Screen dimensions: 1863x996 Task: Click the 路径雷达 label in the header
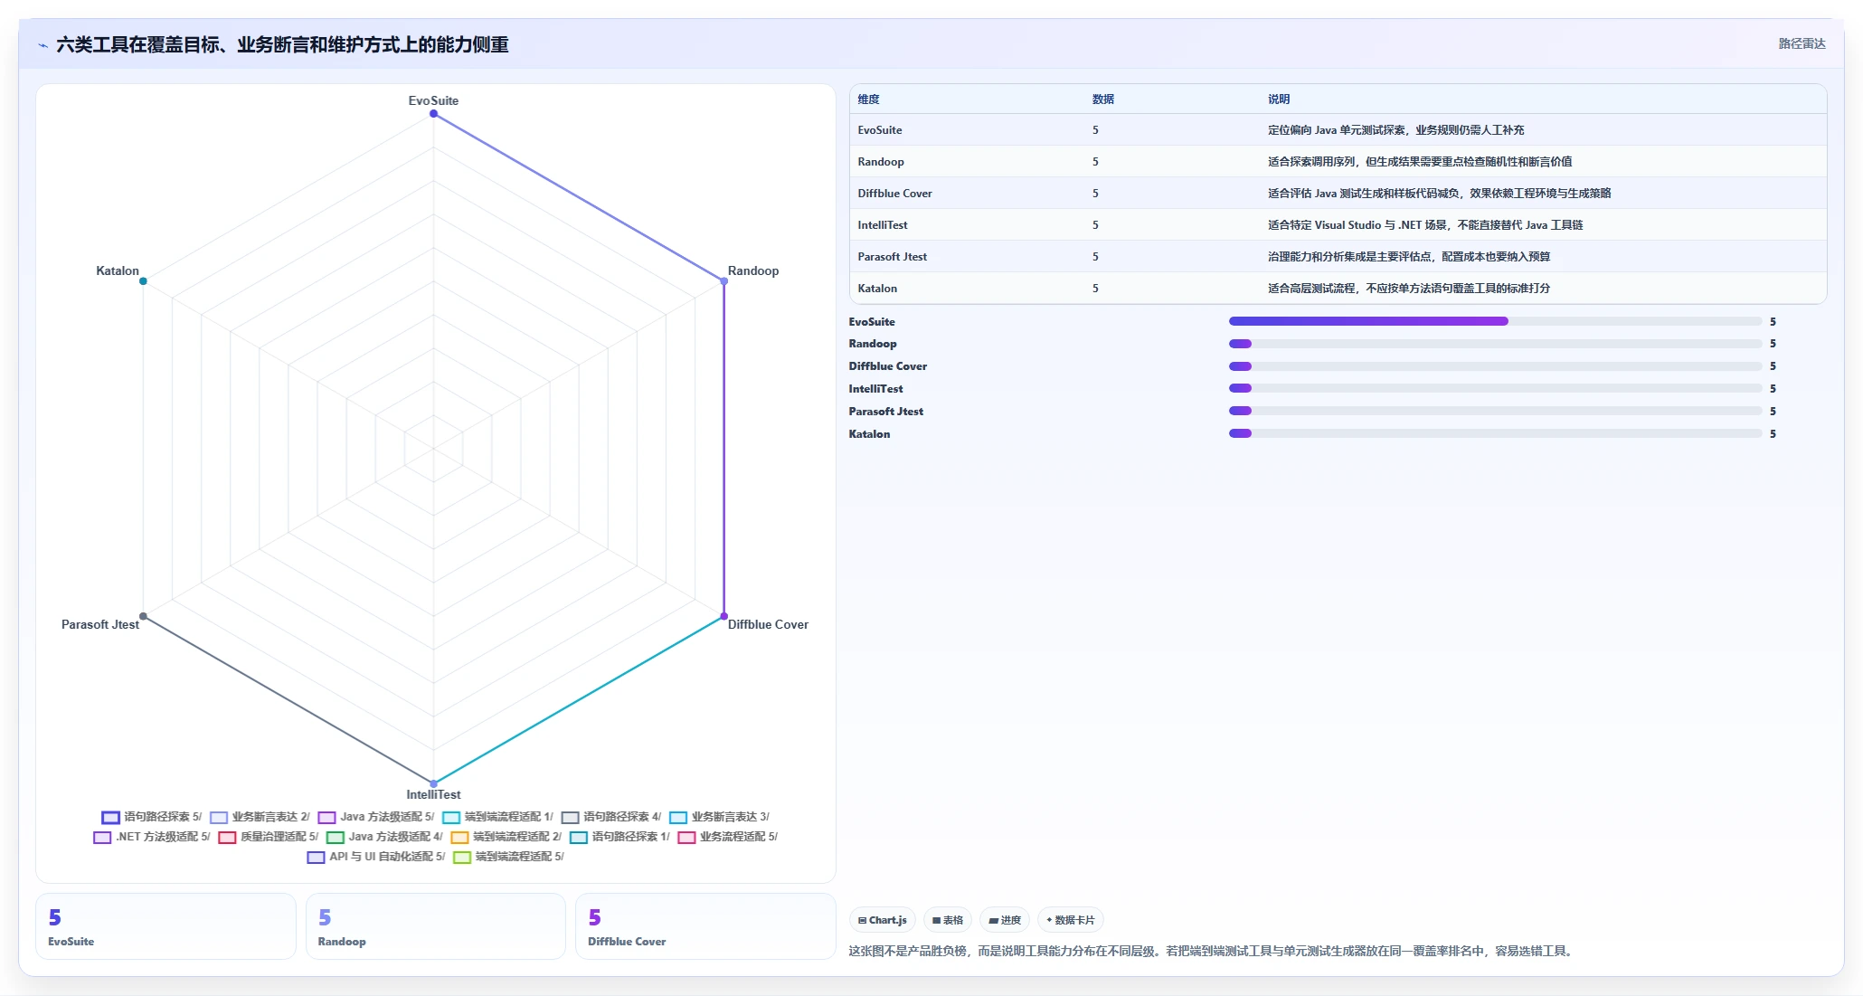coord(1802,43)
